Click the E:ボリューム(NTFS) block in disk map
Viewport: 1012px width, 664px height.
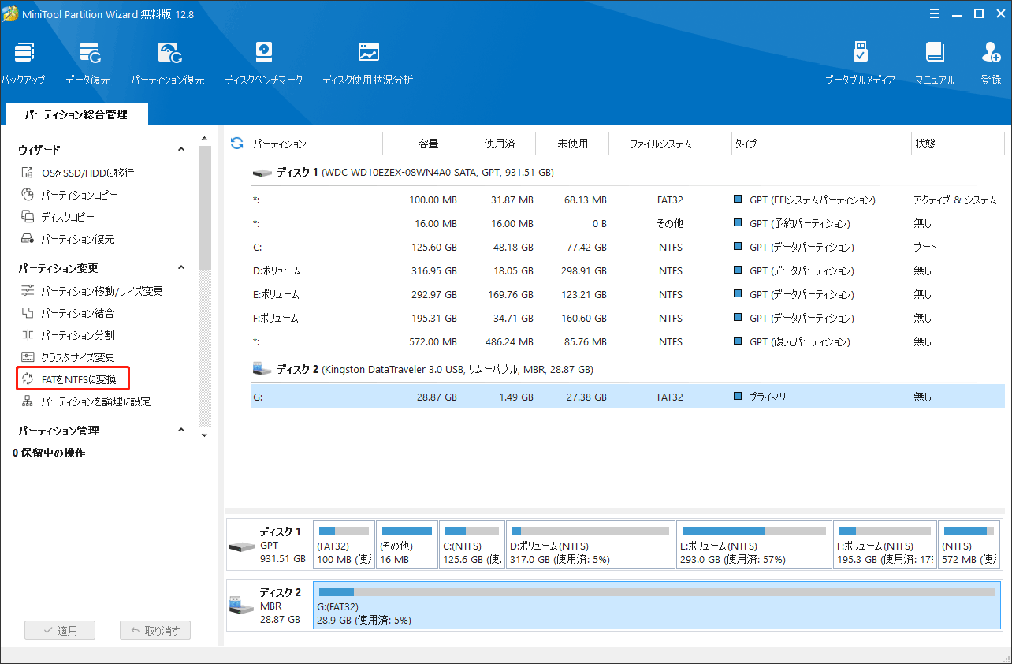point(753,544)
